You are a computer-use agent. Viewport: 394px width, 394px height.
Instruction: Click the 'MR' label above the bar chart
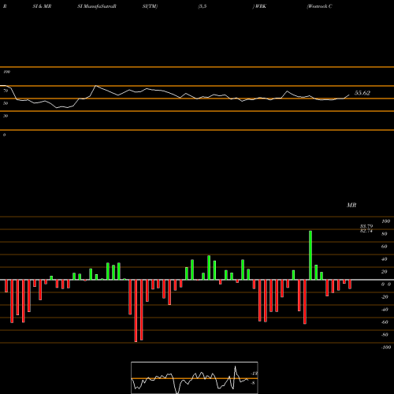[x=351, y=205]
